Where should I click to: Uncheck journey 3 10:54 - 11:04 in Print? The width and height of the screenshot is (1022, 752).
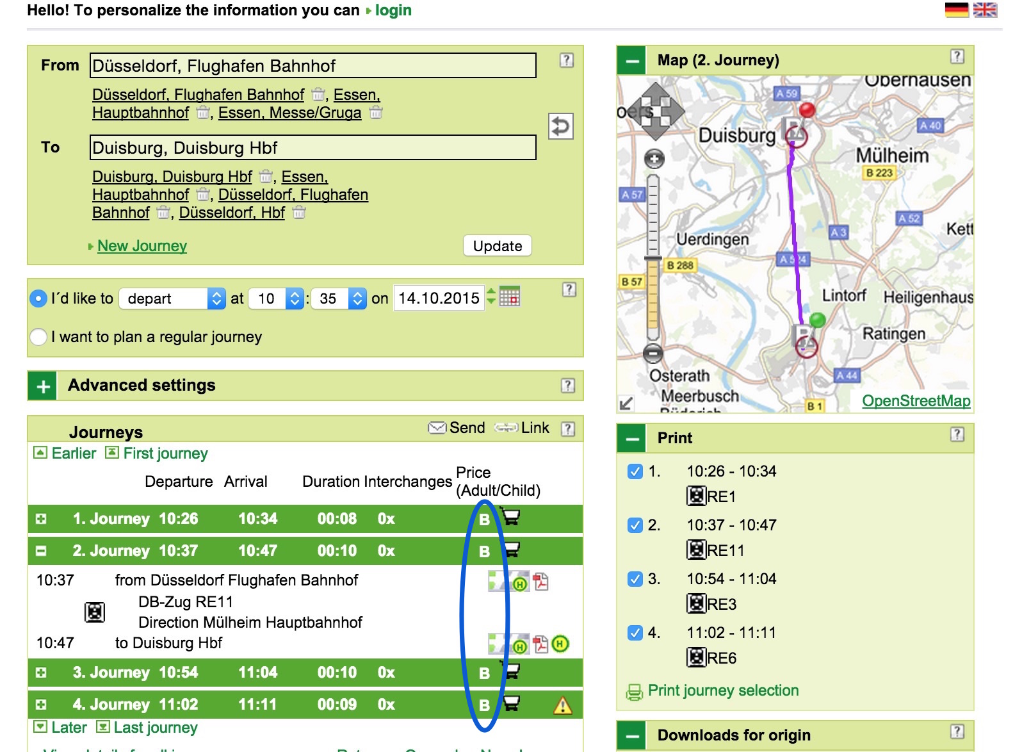(x=635, y=579)
